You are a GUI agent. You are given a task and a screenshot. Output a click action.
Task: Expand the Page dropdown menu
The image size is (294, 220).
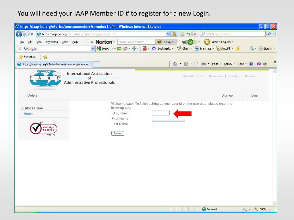click(x=217, y=64)
